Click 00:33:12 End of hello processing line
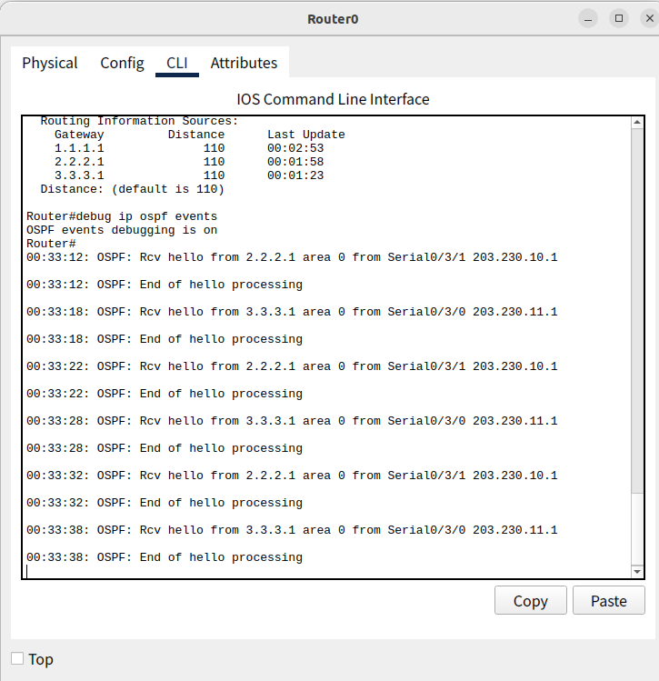The height and width of the screenshot is (681, 659). click(x=165, y=285)
